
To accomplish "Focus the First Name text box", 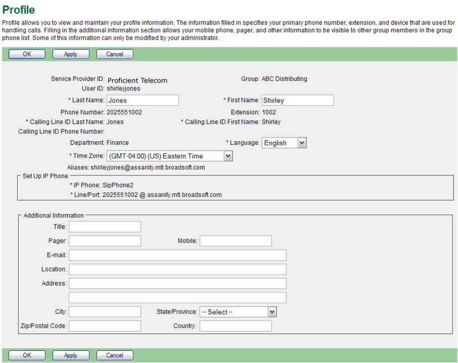I will click(297, 100).
